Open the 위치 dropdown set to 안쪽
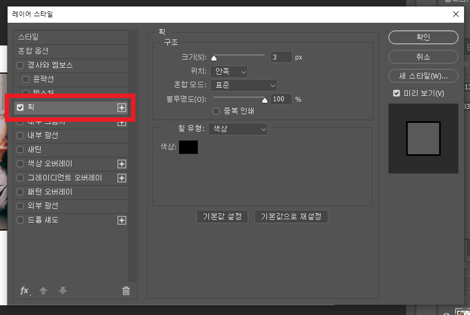This screenshot has width=470, height=315. (229, 71)
